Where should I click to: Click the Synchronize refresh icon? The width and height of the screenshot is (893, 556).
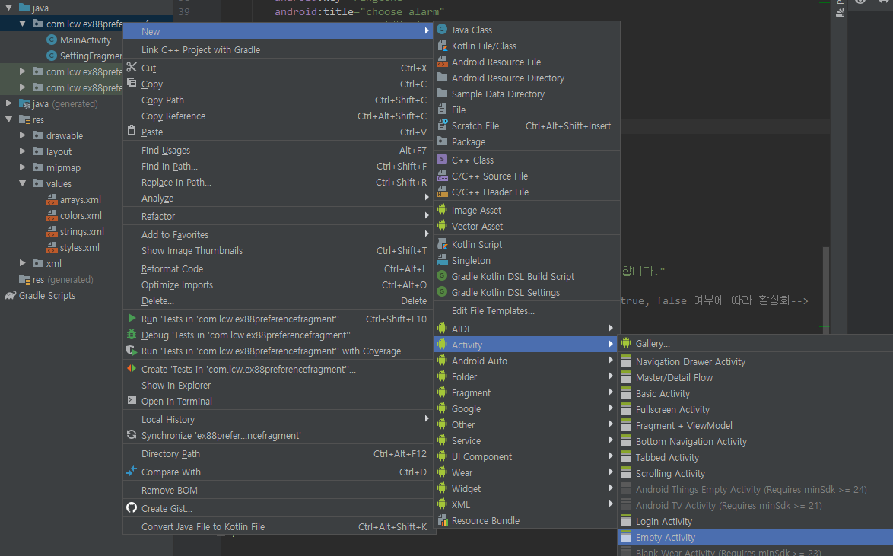coord(132,434)
